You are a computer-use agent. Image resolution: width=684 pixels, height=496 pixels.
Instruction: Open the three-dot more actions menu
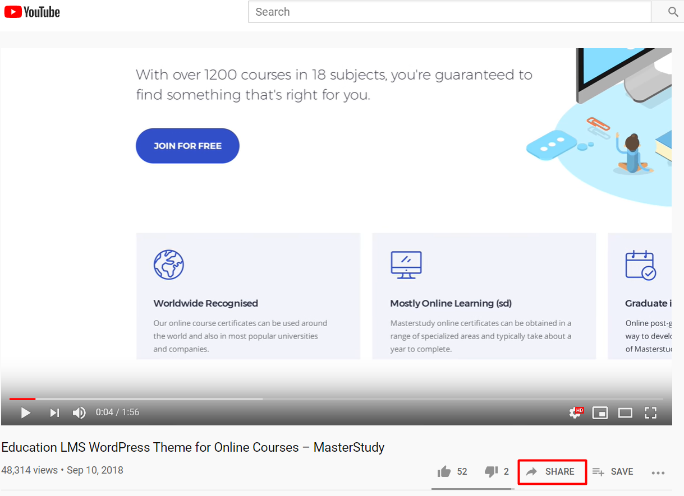coord(658,472)
